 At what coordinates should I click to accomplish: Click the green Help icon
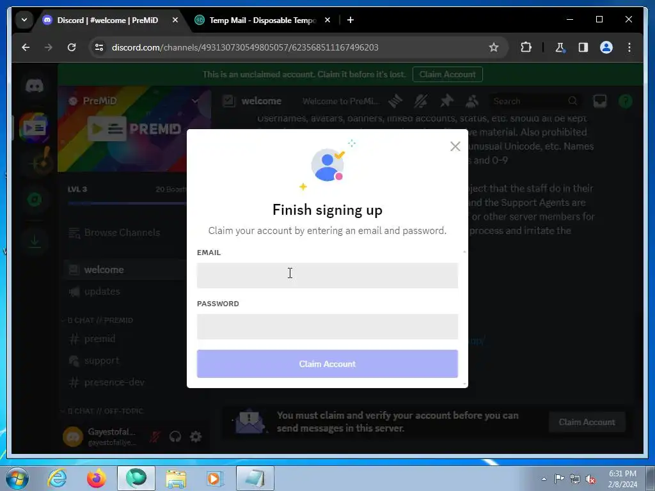coord(626,100)
